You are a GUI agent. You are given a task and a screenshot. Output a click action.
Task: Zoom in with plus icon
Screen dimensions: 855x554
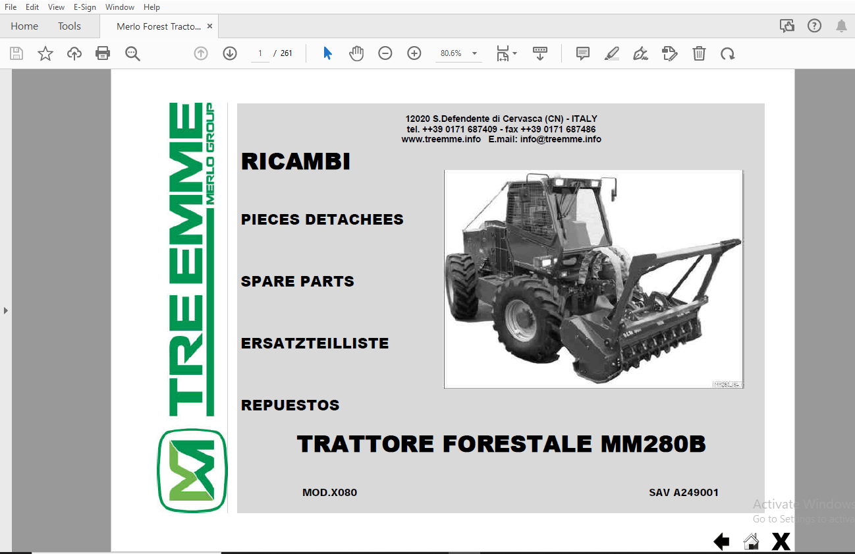(x=414, y=53)
